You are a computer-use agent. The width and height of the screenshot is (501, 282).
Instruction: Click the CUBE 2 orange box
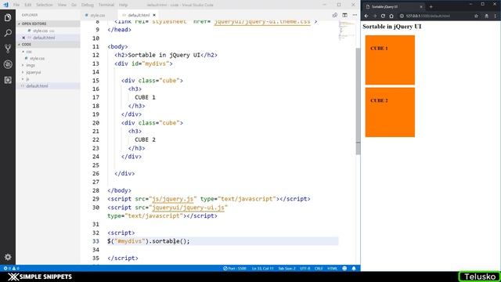(x=390, y=112)
